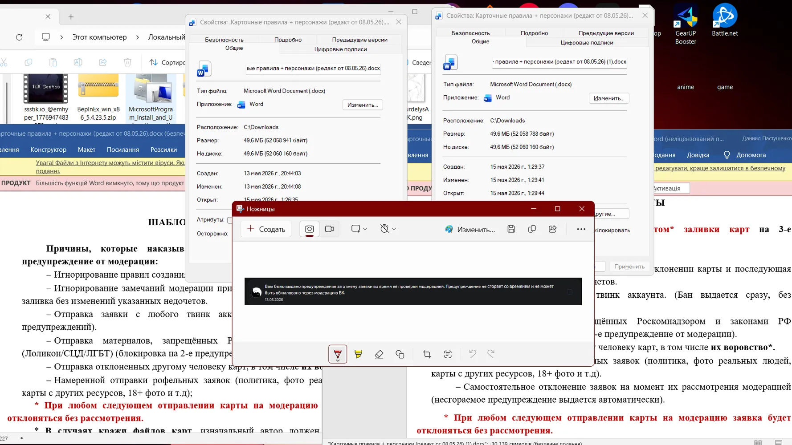Click the refresh icon in File Explorer
The width and height of the screenshot is (792, 445).
(x=19, y=37)
